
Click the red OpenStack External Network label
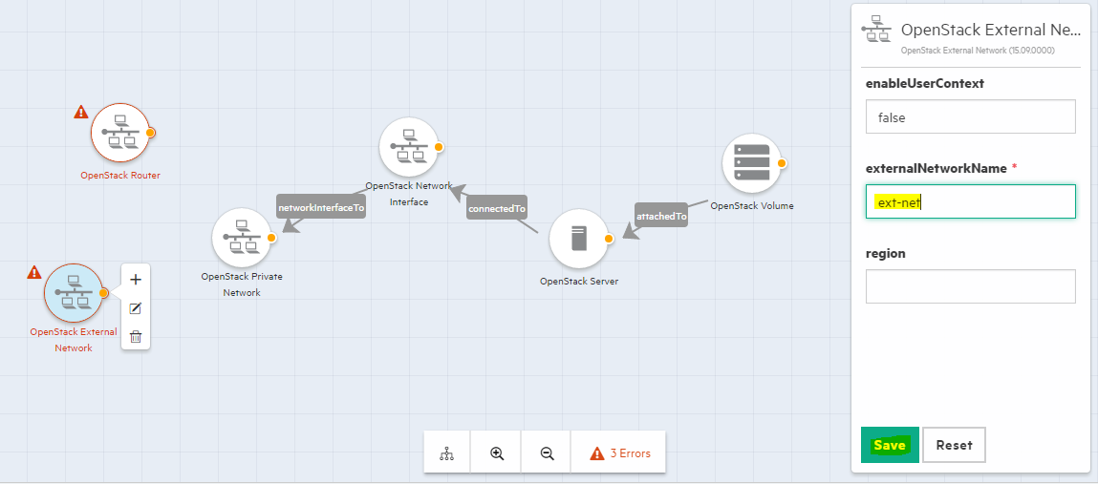[x=74, y=340]
